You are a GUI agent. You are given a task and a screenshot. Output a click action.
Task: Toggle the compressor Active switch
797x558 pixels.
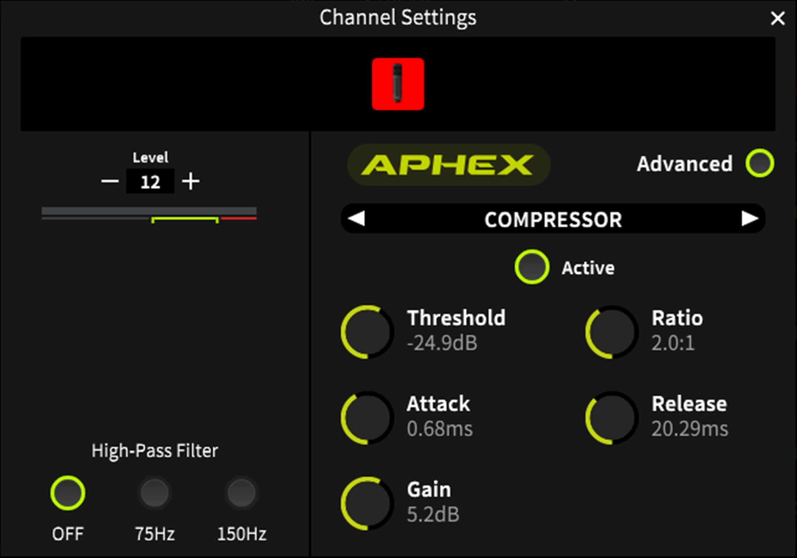532,267
